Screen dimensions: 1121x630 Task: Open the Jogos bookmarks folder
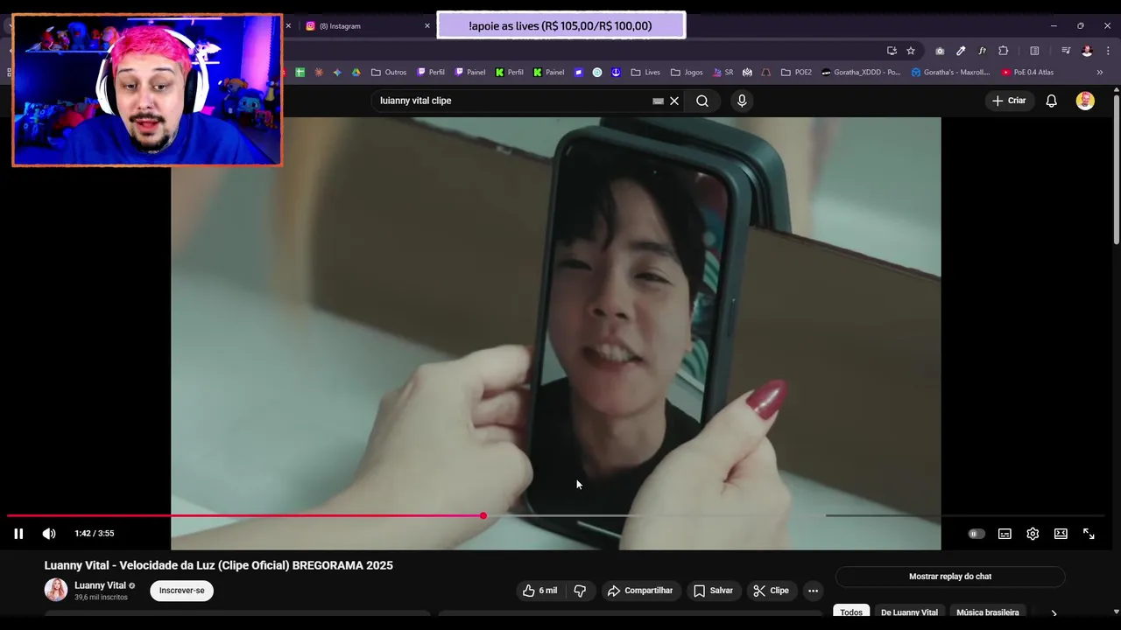click(x=687, y=73)
